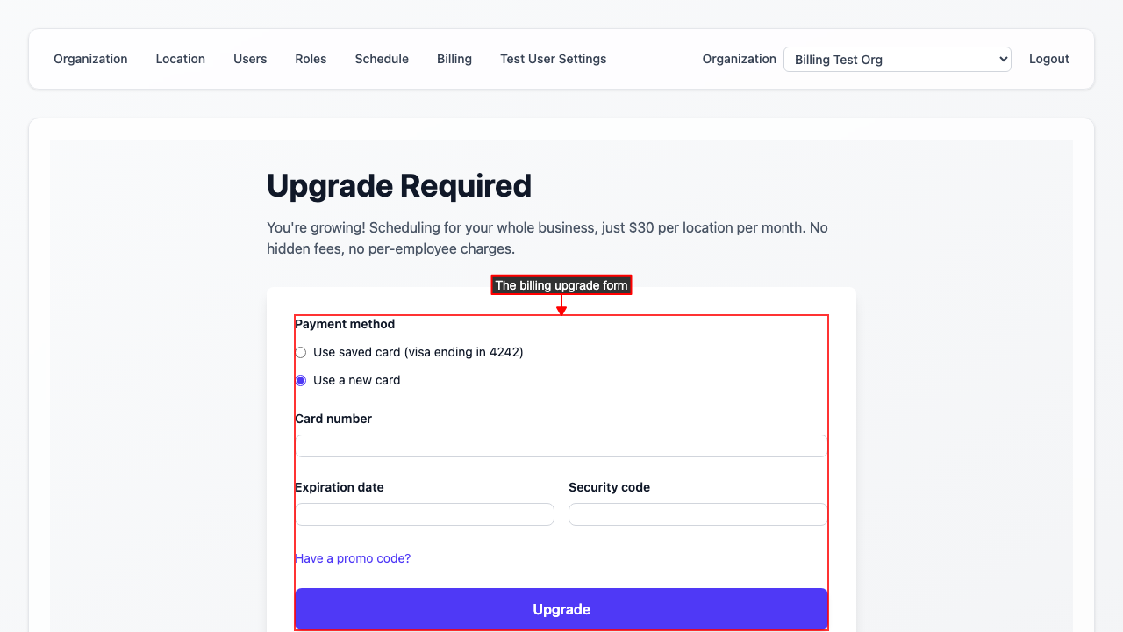Focus the Expiration date input

click(424, 513)
